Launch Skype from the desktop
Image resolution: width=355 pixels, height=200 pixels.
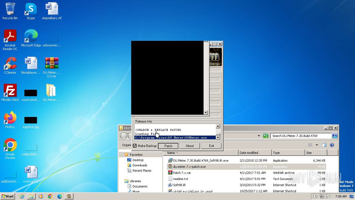[x=31, y=11]
